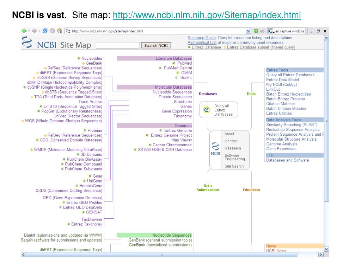Click the NCBI helix logo in the Site Map header
Screen dimensions: 361x270
[x=27, y=42]
